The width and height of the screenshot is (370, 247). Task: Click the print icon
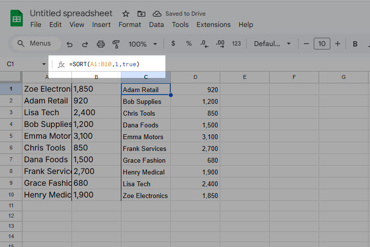click(101, 44)
